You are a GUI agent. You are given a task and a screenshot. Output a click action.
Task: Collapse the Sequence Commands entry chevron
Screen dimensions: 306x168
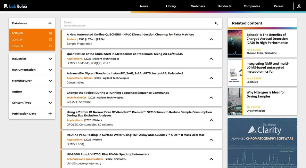[x=211, y=98]
